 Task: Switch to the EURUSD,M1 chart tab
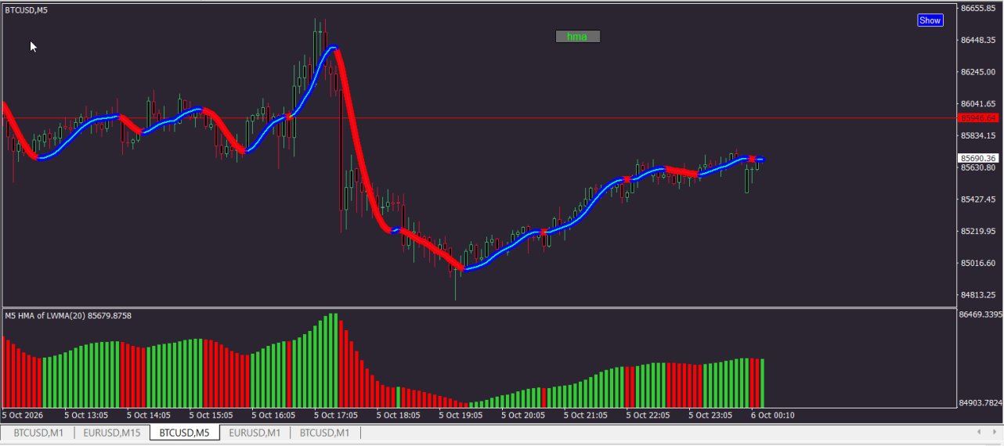click(x=255, y=433)
